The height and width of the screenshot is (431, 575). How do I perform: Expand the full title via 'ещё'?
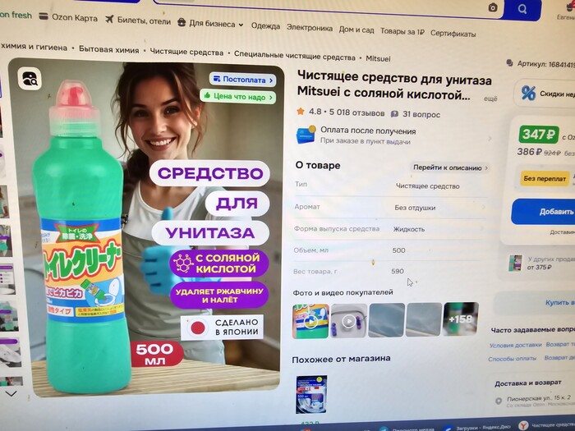coord(490,99)
